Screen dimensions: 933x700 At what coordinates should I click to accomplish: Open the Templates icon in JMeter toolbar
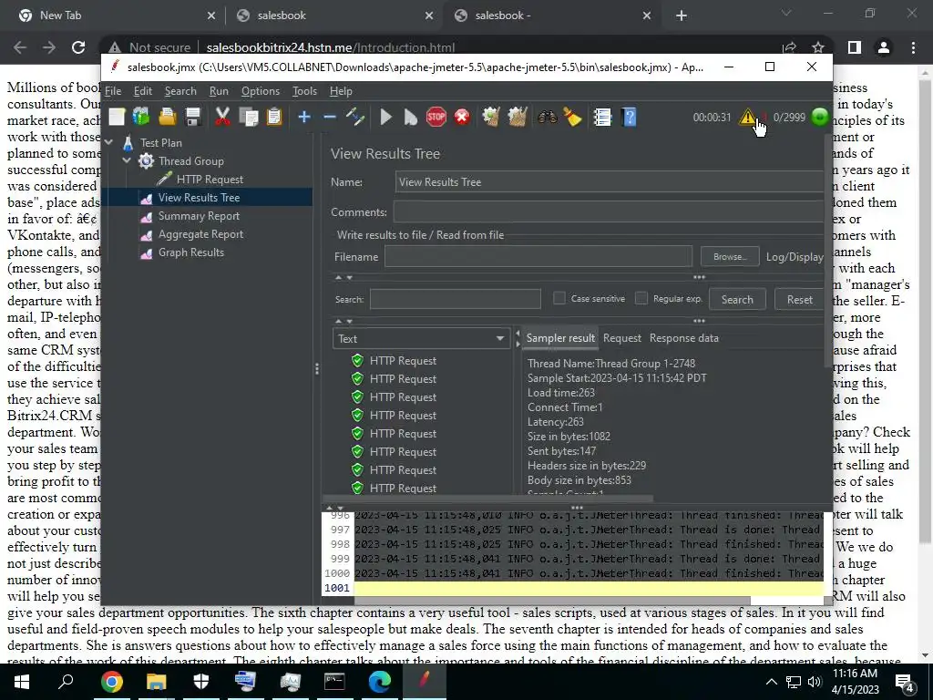(x=141, y=117)
